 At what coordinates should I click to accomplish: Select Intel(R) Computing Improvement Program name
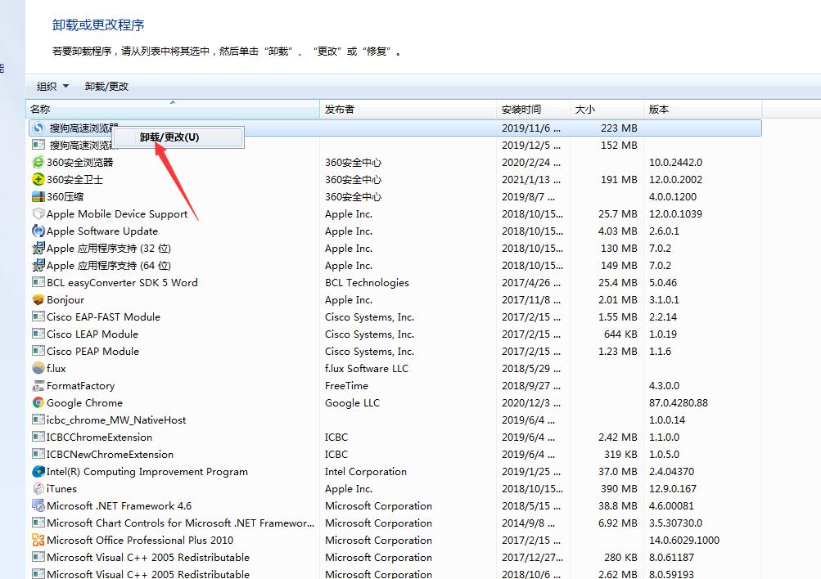[x=147, y=471]
